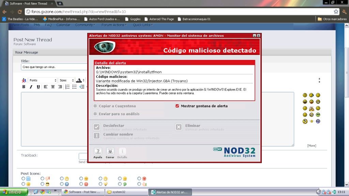Open MedlinePlus bookmark
The width and height of the screenshot is (349, 196).
point(61,19)
